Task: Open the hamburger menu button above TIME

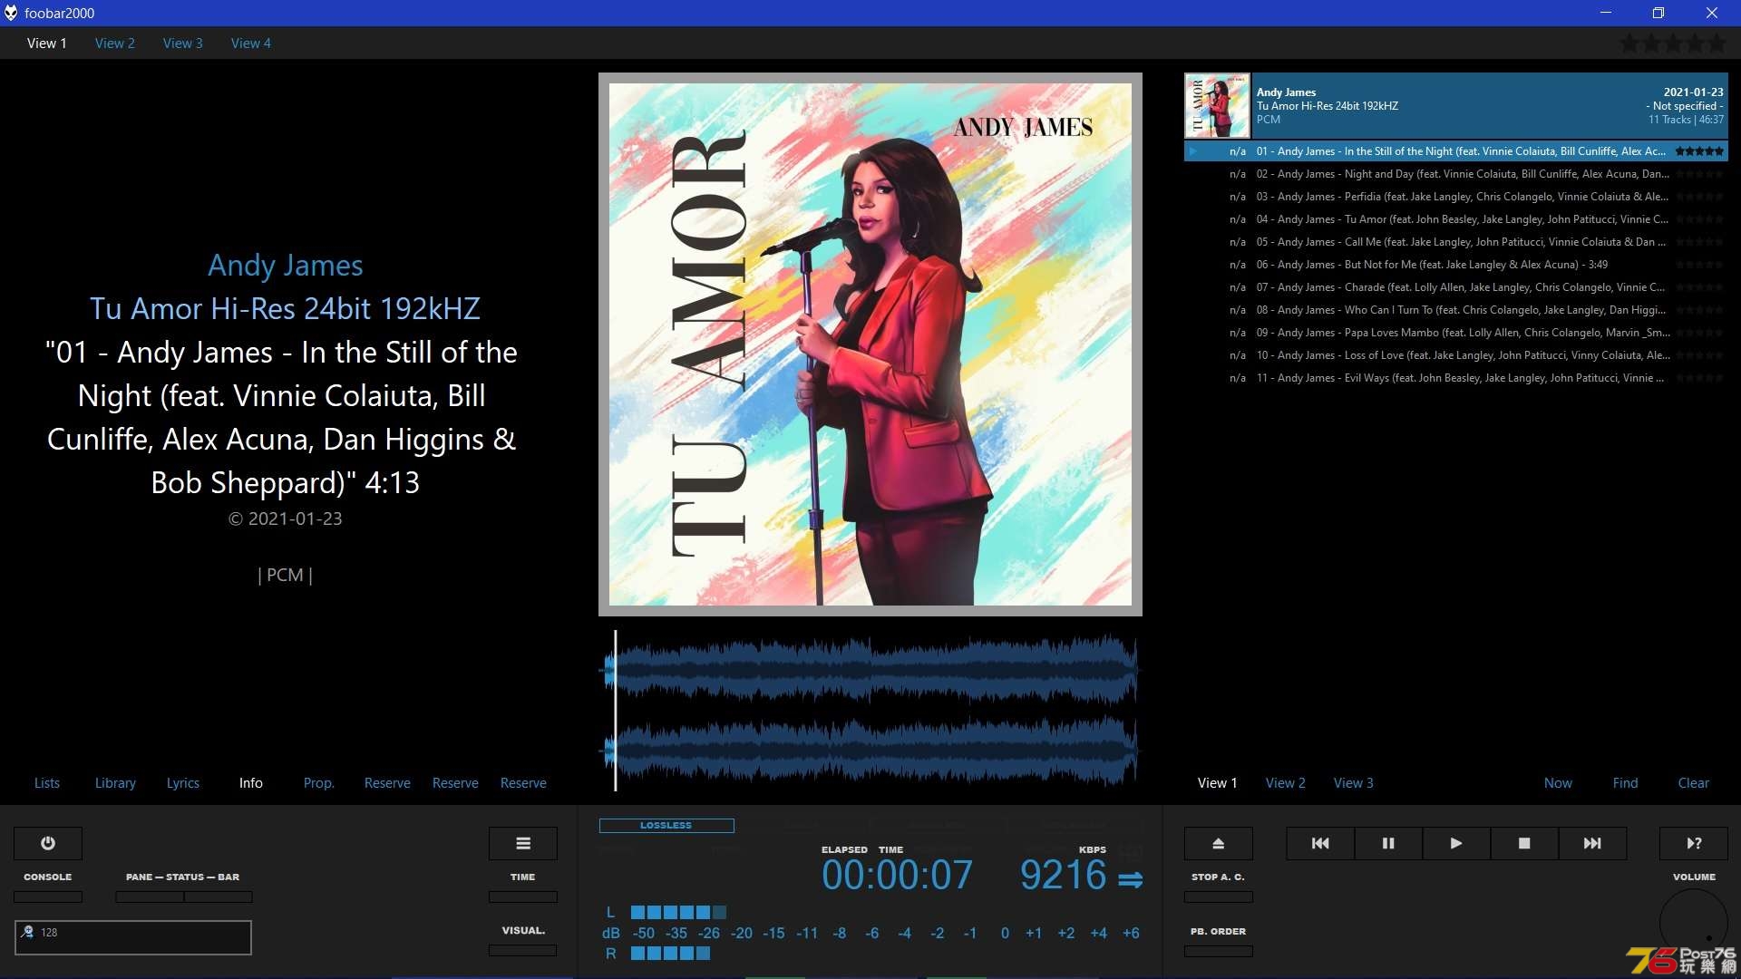Action: (523, 843)
